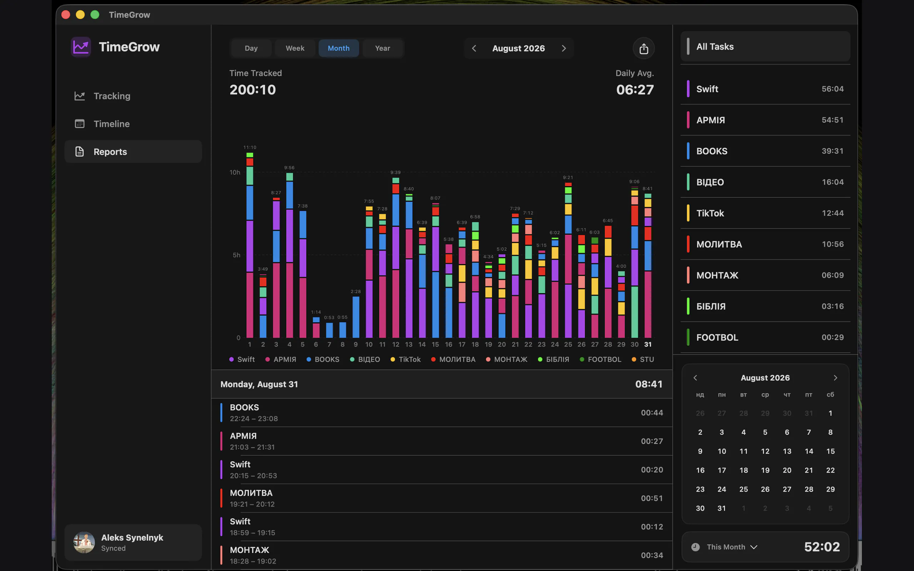Screen dimensions: 914x571
Task: Pick August 20 in mini calendar
Action: click(787, 470)
